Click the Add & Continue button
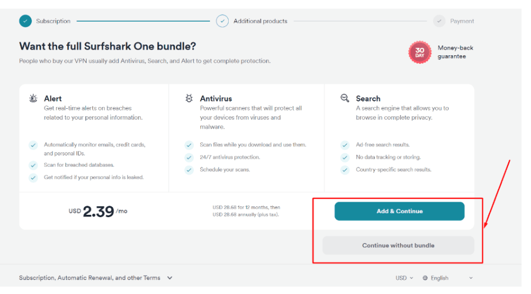This screenshot has width=531, height=294. tap(399, 211)
